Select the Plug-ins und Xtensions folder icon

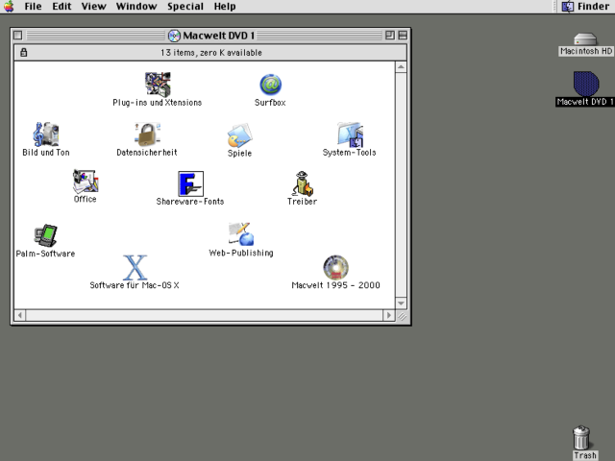pos(158,84)
